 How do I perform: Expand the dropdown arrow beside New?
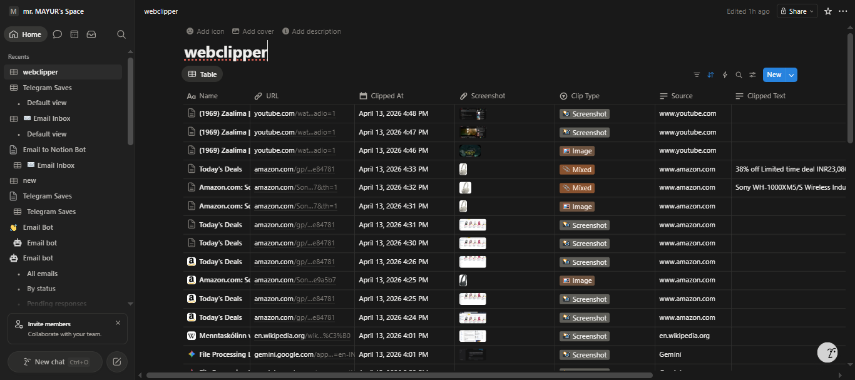coord(791,75)
